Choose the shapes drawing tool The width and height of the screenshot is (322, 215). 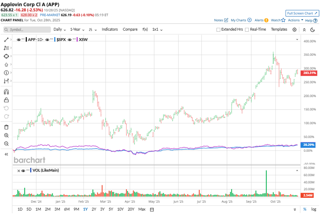click(x=6, y=56)
